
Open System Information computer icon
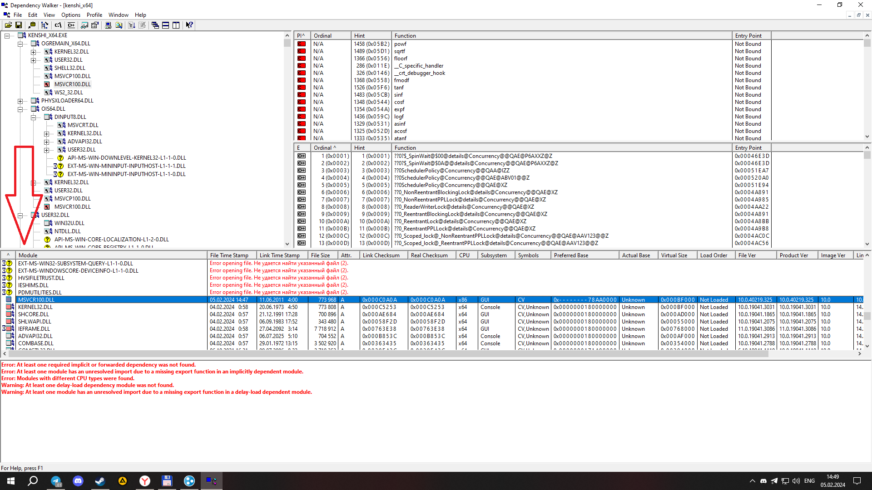point(108,25)
